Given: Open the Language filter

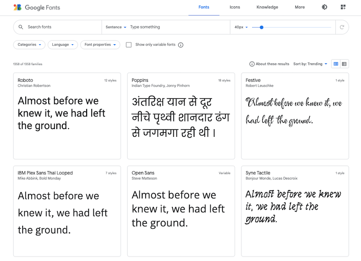Looking at the screenshot, I should (62, 45).
